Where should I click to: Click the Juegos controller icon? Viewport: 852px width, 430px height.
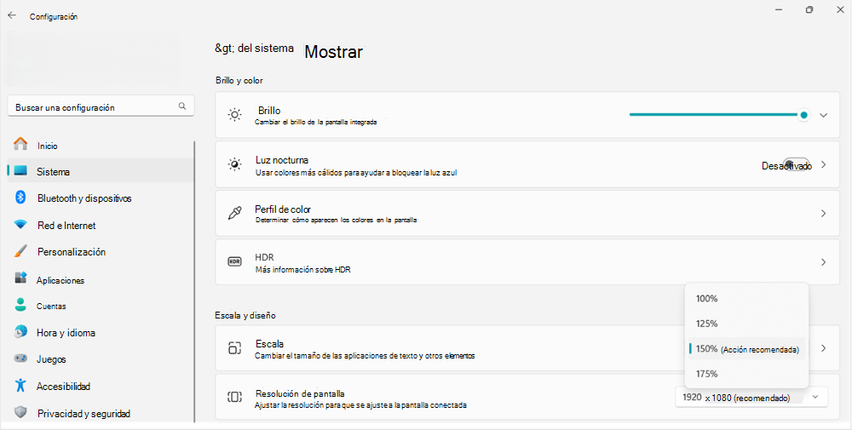pyautogui.click(x=20, y=358)
